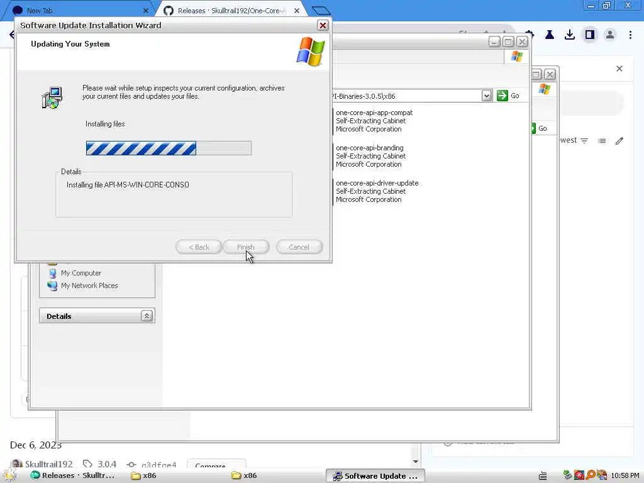This screenshot has height=483, width=644.
Task: Click the keyboard tray icon on taskbar
Action: coord(543,475)
